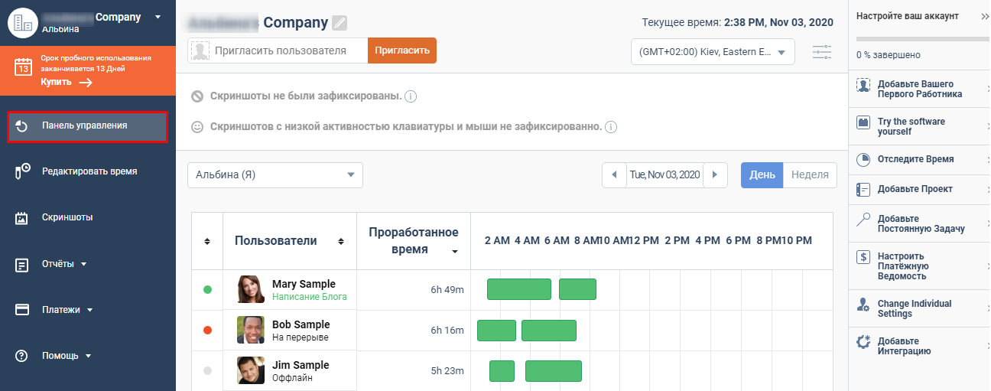
Task: Click the pencil icon beside the company name
Action: 340,23
